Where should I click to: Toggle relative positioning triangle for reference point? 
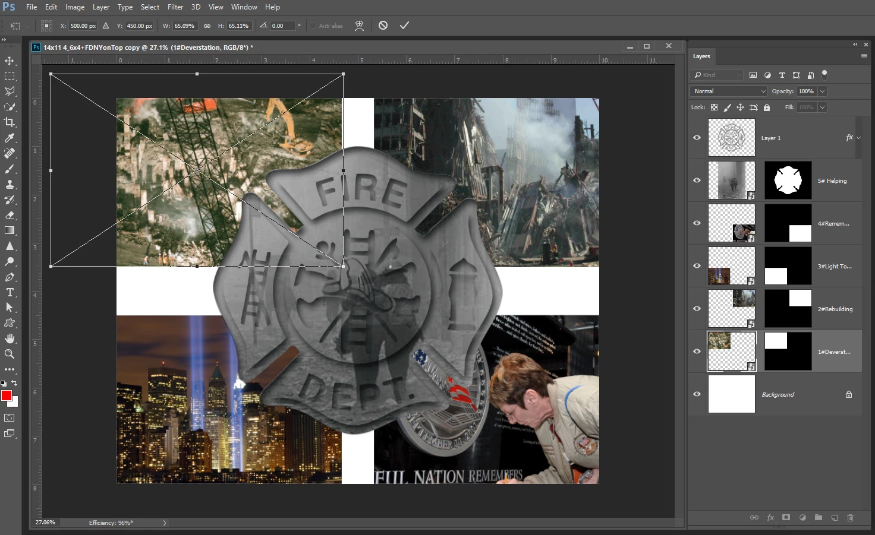point(106,26)
